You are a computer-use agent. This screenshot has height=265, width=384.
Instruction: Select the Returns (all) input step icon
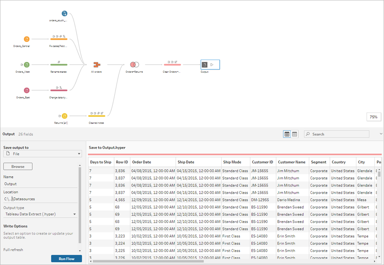click(64, 116)
